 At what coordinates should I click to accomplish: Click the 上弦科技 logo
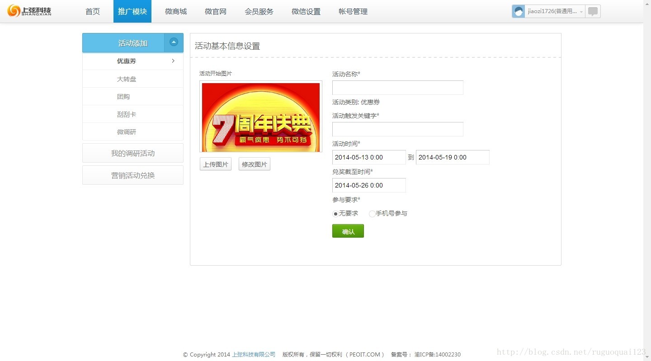[29, 11]
